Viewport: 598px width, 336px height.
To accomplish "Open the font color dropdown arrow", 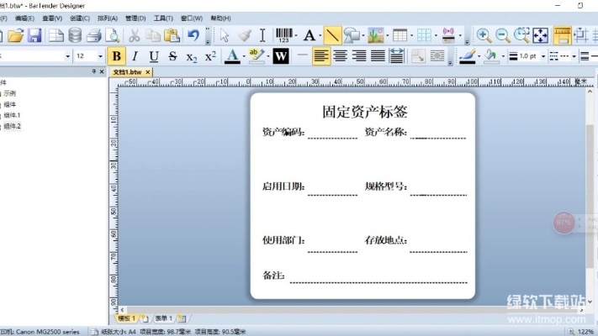I will pos(244,56).
